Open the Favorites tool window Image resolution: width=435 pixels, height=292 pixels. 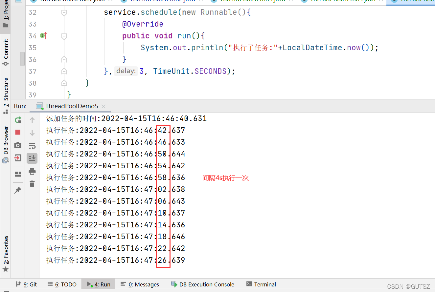(x=6, y=254)
